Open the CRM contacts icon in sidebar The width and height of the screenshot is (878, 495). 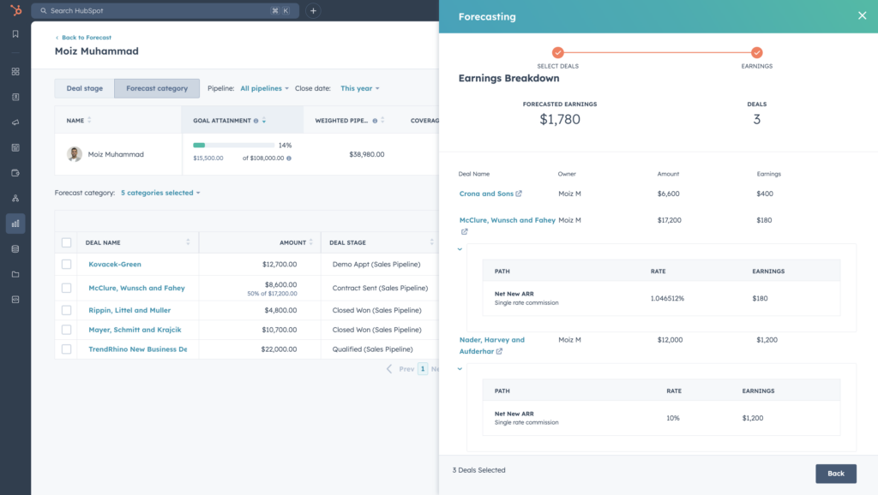(15, 97)
